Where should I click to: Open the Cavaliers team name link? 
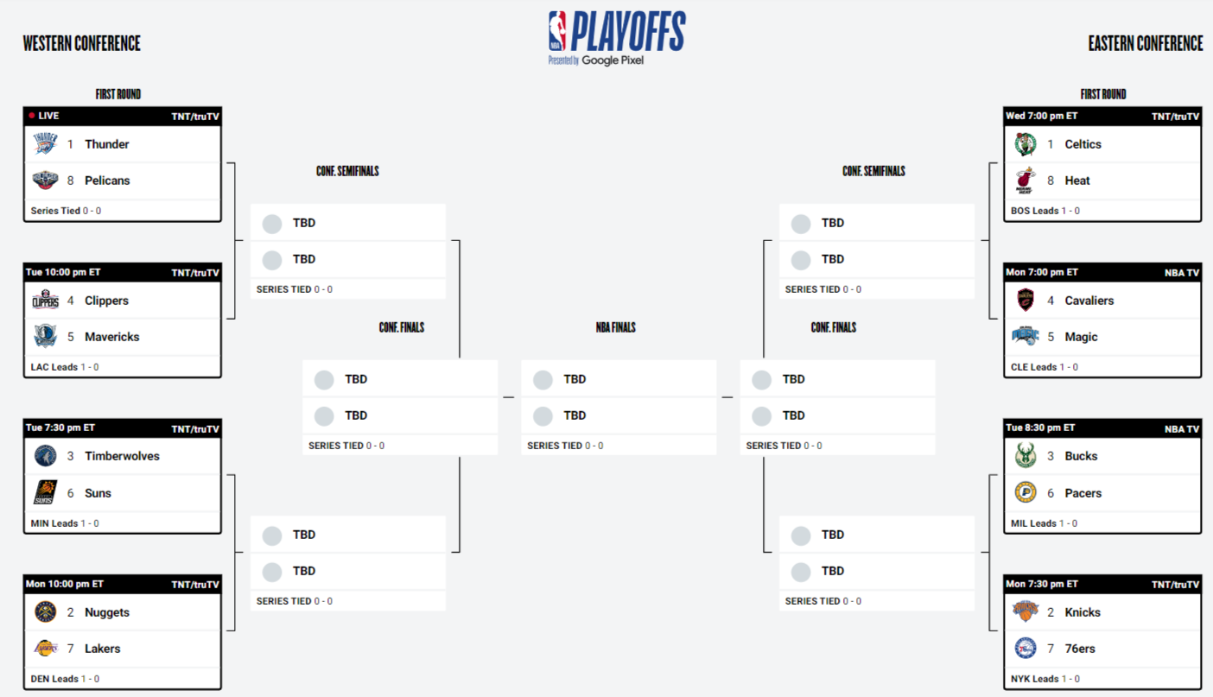[x=1089, y=301]
